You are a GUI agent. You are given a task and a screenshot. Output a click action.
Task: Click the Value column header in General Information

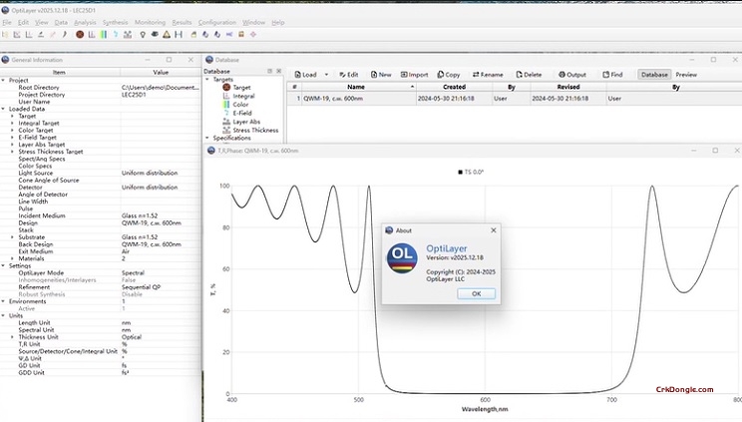pos(161,72)
